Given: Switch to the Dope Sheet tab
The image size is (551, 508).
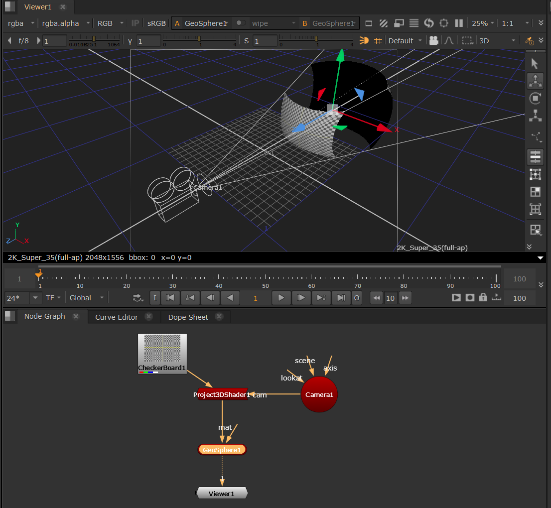Looking at the screenshot, I should (x=188, y=317).
